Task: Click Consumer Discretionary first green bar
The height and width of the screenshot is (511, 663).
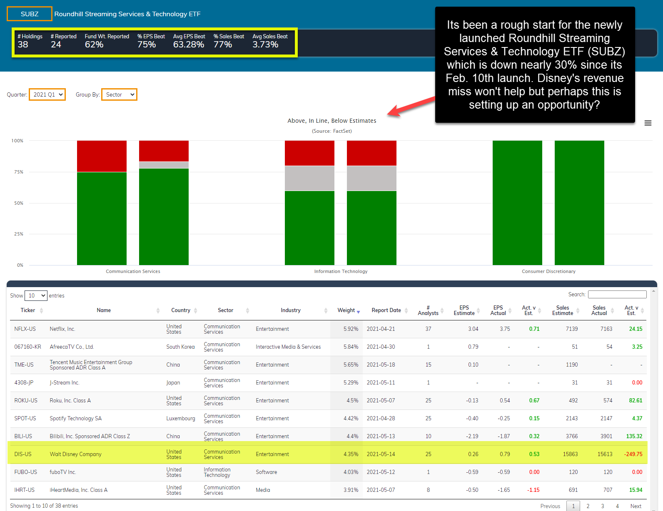Action: [x=517, y=203]
